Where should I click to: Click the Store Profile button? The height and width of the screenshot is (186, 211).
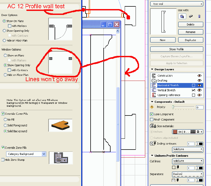(177, 49)
